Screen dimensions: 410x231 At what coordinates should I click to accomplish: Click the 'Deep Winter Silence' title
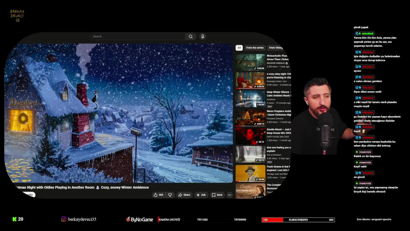point(279,94)
